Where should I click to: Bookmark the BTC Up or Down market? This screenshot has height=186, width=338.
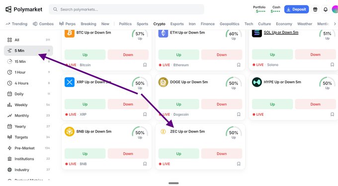145,65
